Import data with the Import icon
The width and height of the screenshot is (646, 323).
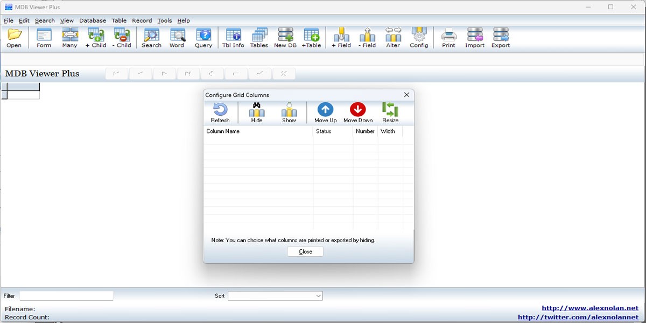475,38
